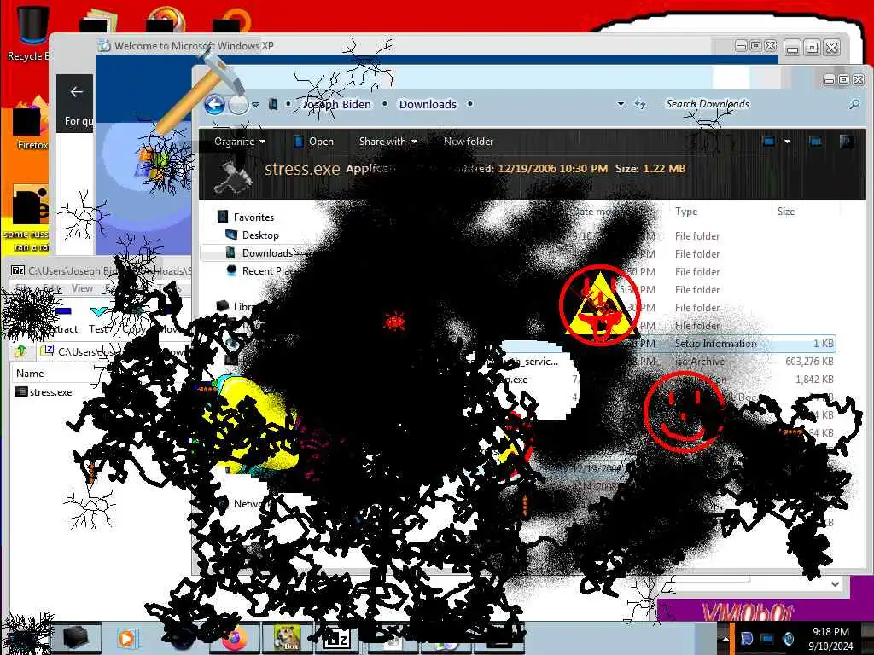Screen dimensions: 874x655
Task: Open the Firefox desktop shortcut
Action: point(31,125)
